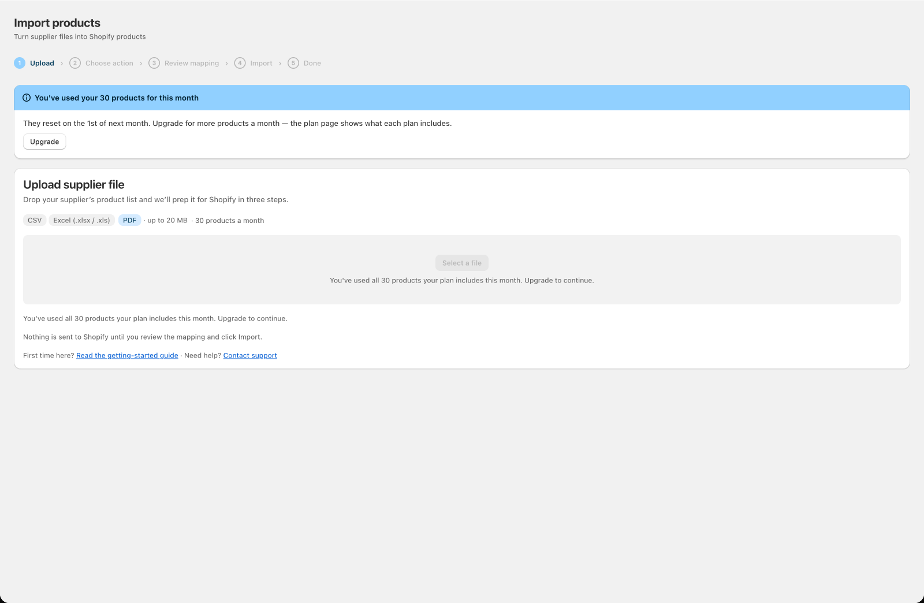Click the '30 products a month' text
The height and width of the screenshot is (603, 924).
(229, 221)
